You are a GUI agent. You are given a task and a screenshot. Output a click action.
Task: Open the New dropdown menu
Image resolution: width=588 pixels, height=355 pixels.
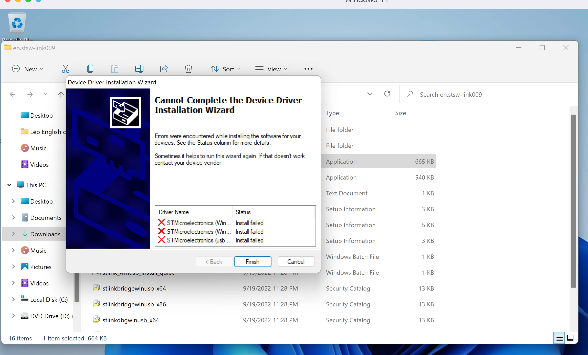tap(27, 69)
